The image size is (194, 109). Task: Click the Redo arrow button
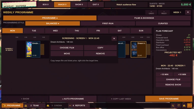point(164,12)
